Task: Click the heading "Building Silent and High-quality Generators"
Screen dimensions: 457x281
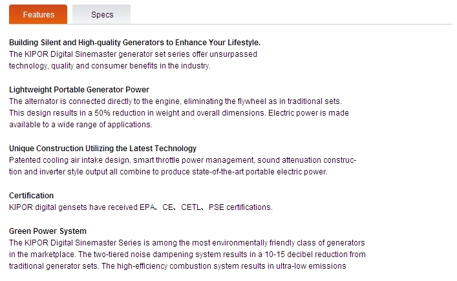Action: click(134, 43)
